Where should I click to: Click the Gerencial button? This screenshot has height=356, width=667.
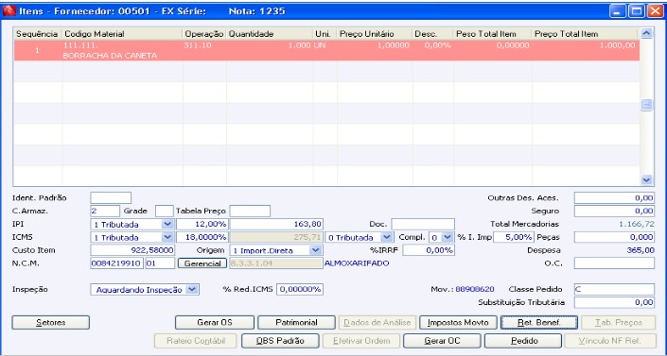(x=202, y=263)
